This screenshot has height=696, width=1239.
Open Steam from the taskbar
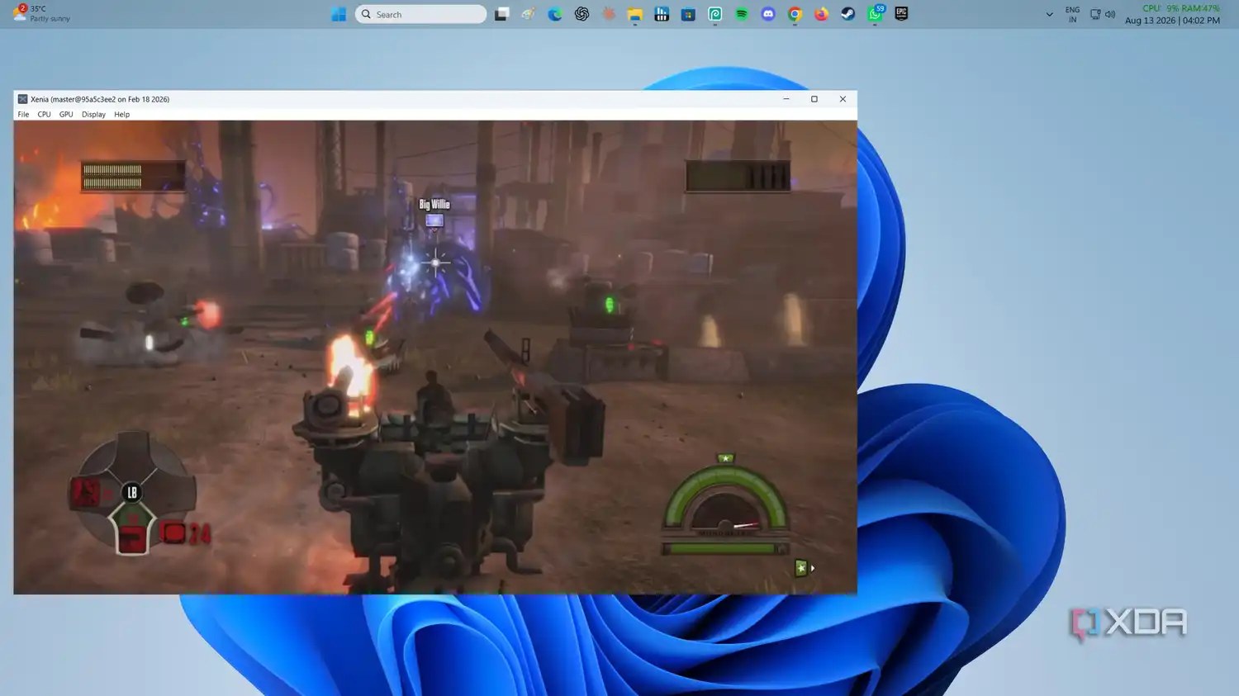(847, 14)
